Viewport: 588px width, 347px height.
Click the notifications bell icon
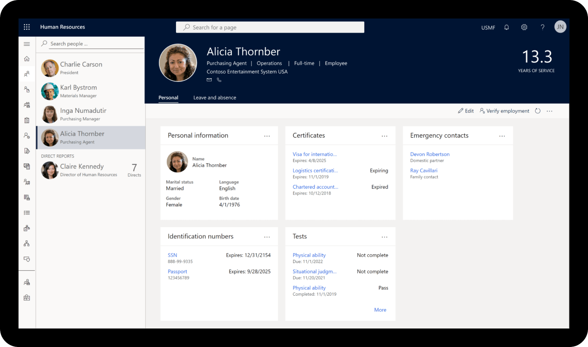tap(507, 27)
